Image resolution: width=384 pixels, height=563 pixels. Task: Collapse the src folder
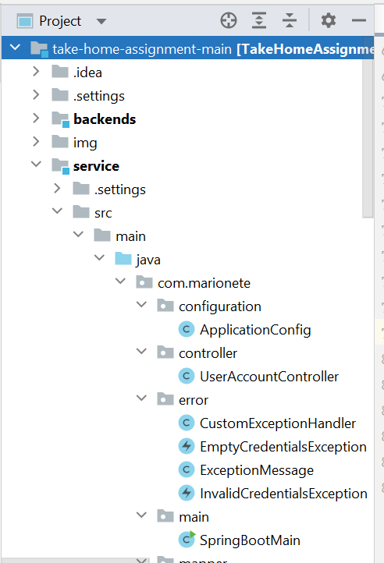pyautogui.click(x=57, y=211)
